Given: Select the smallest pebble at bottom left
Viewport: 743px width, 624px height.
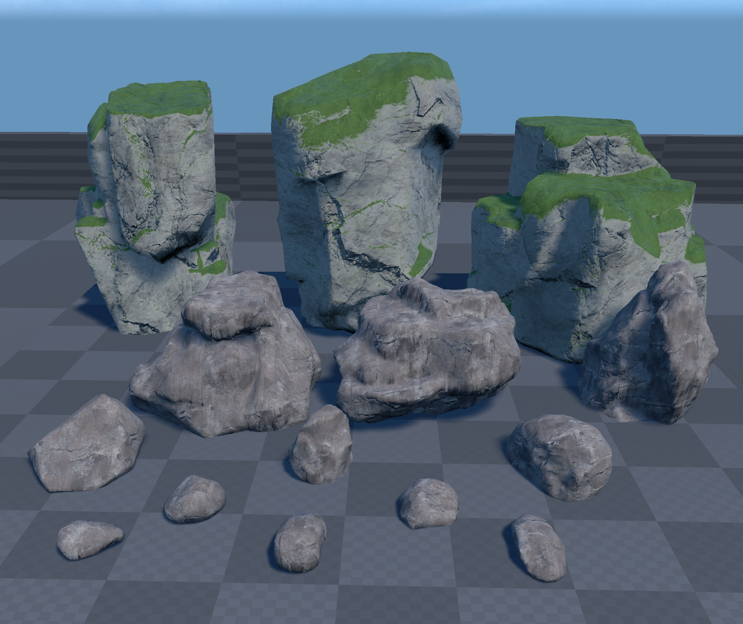Looking at the screenshot, I should [x=90, y=539].
